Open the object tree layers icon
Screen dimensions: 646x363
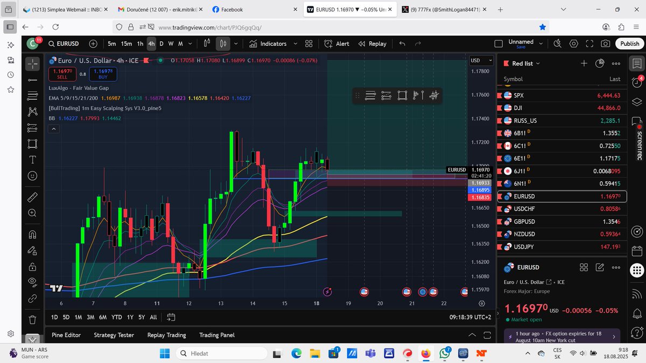click(637, 102)
